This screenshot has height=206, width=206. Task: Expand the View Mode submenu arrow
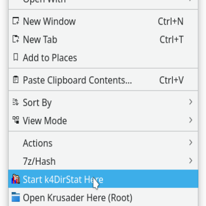click(x=191, y=120)
